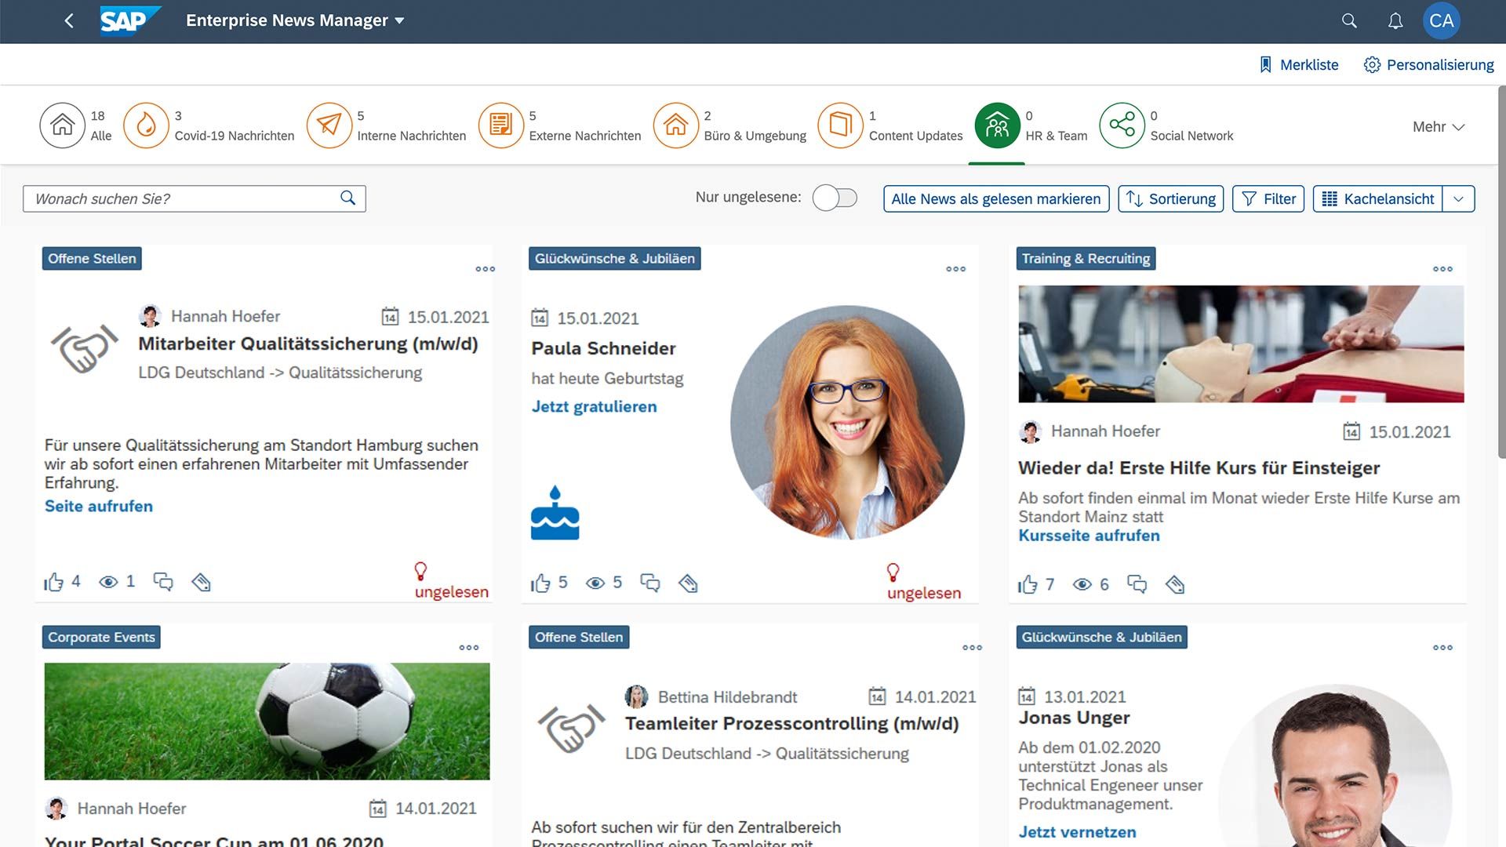The image size is (1506, 847).
Task: Open the Sortierung dropdown menu
Action: click(1171, 198)
